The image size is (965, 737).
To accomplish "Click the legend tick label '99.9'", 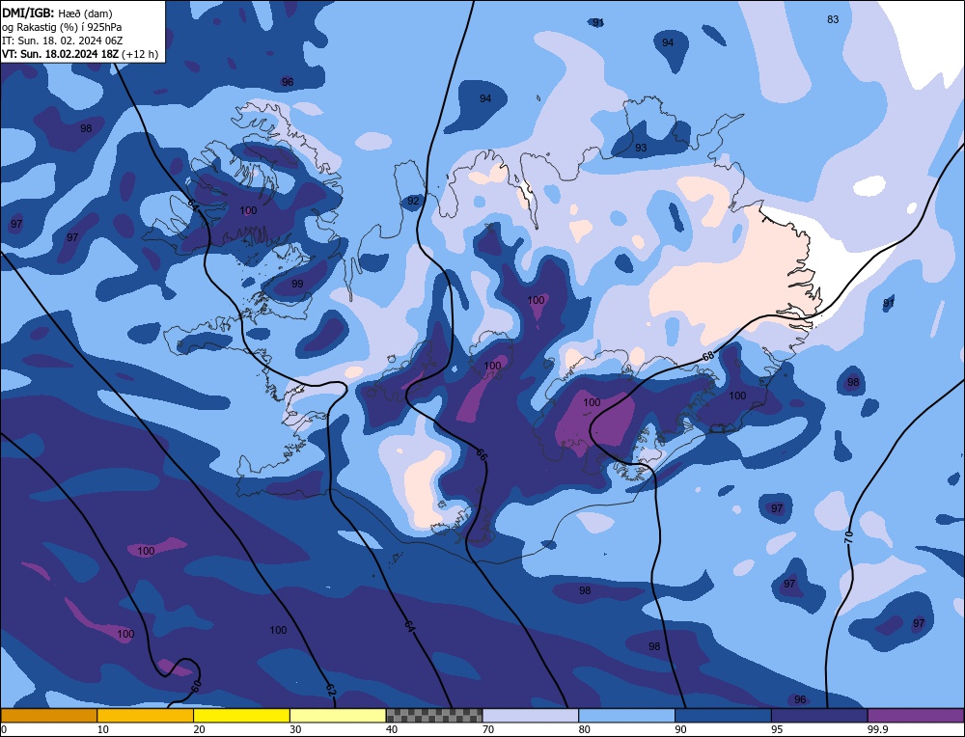I will (x=877, y=729).
